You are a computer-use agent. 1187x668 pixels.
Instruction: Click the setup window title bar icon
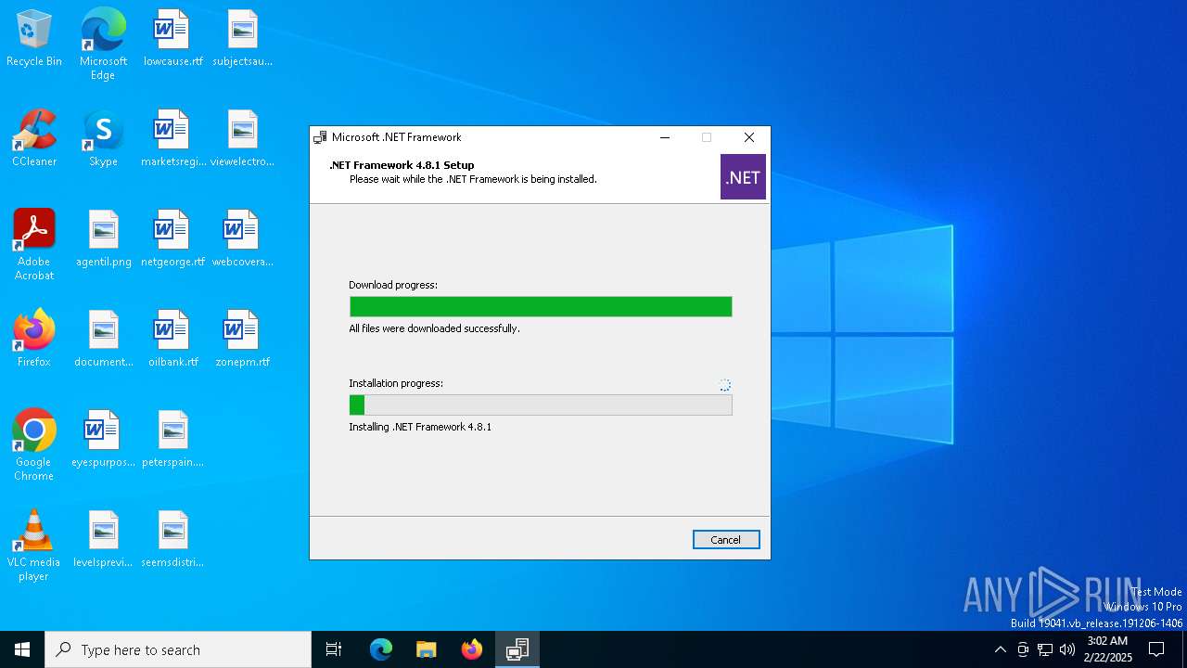click(320, 137)
